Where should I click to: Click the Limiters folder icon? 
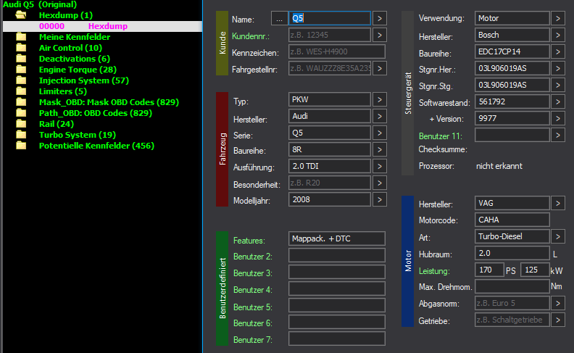click(x=21, y=91)
